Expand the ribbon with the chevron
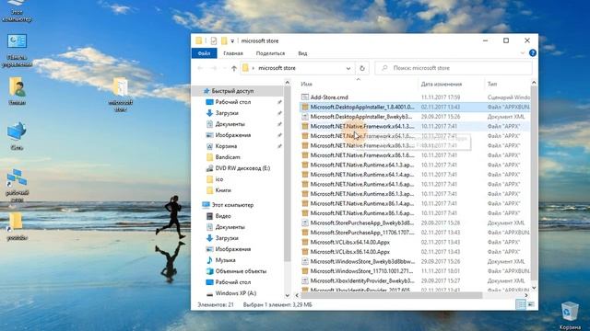The height and width of the screenshot is (331, 590). pos(523,53)
